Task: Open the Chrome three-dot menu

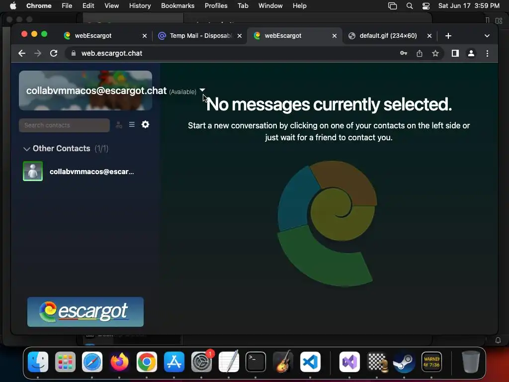Action: click(487, 53)
